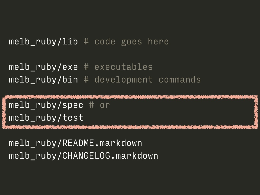This screenshot has width=260, height=195.
Task: Click the hash symbol after bin
Action: tap(86, 80)
